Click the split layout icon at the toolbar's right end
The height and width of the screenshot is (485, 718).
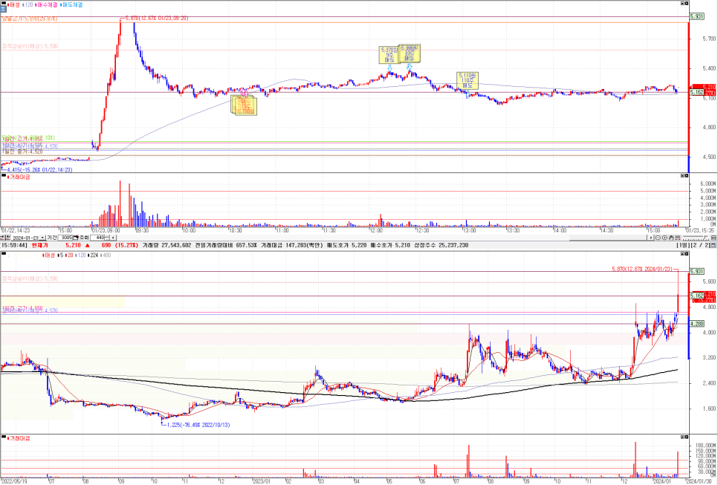coord(714,238)
